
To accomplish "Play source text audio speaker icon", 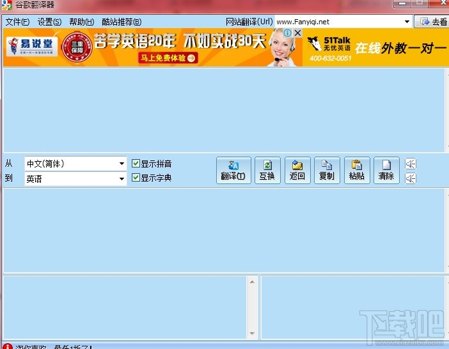I will 411,164.
